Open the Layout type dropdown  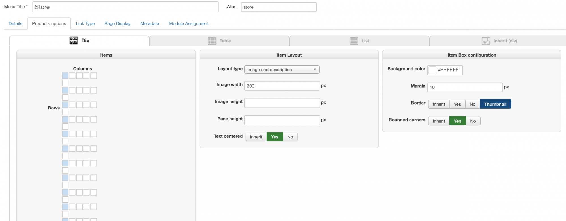point(282,70)
